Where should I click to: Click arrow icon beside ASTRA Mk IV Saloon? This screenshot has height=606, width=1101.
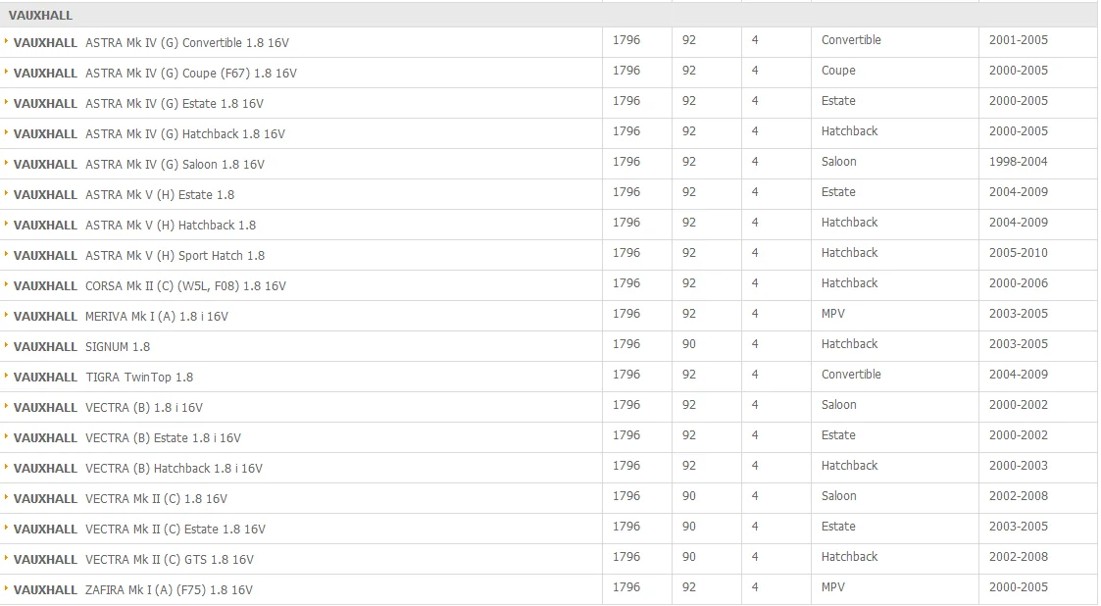pos(6,163)
